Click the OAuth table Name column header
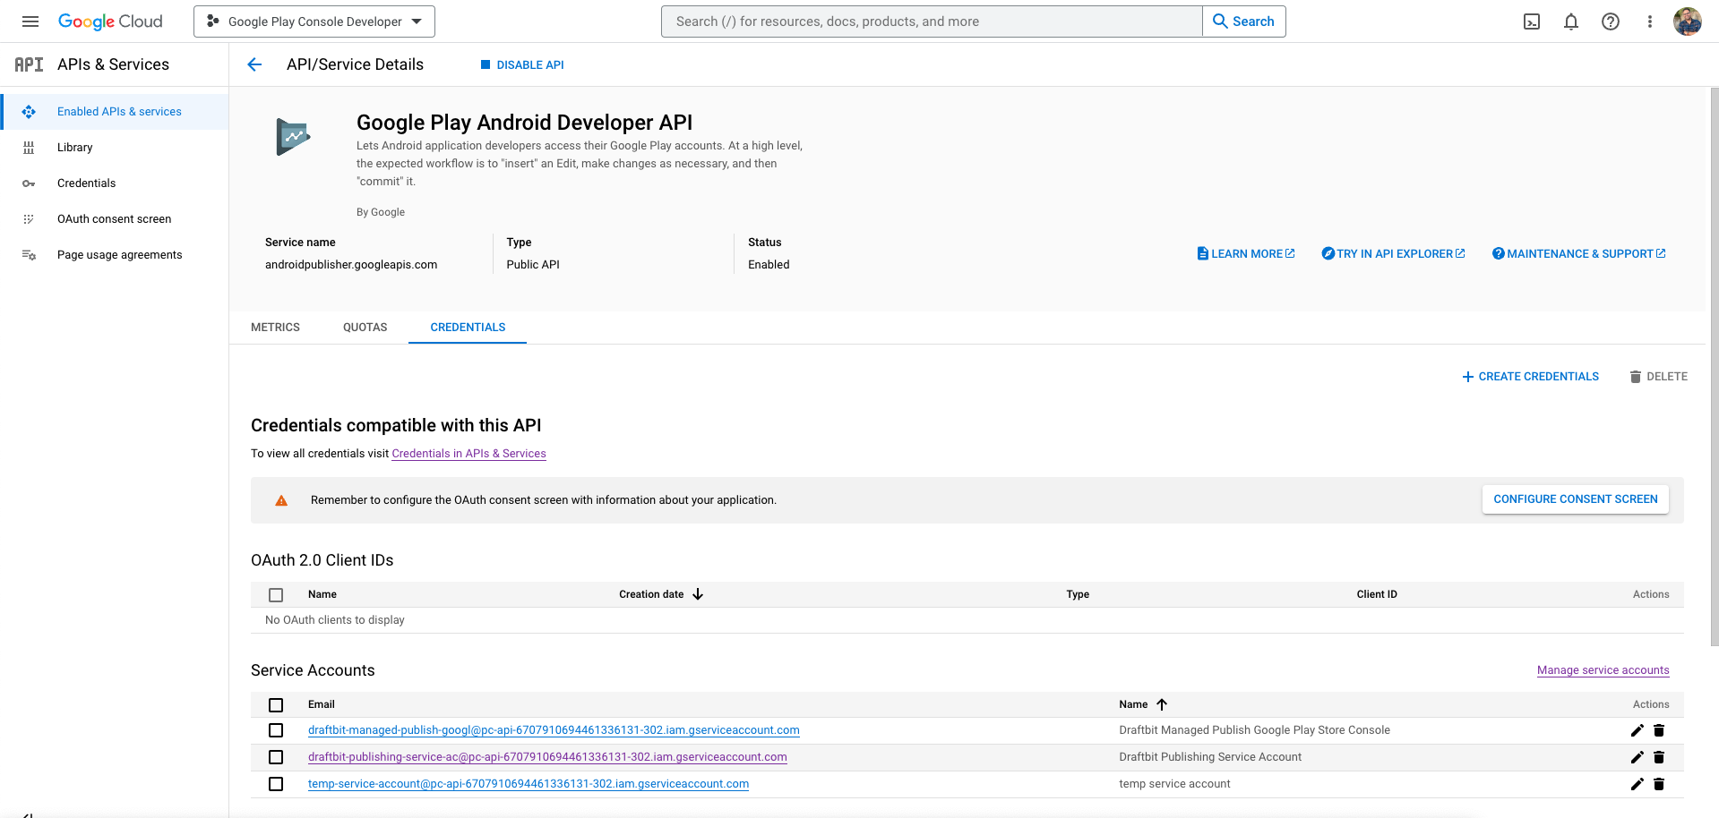The height and width of the screenshot is (818, 1719). point(322,594)
